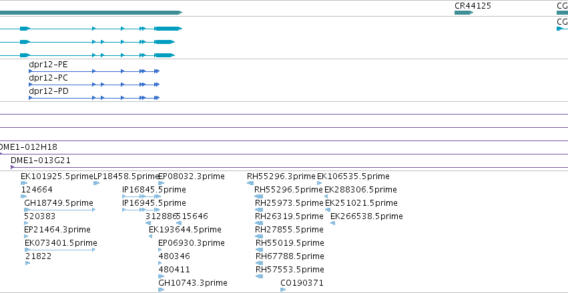
Task: Select the dpr12-PC feature line
Action: pos(94,85)
